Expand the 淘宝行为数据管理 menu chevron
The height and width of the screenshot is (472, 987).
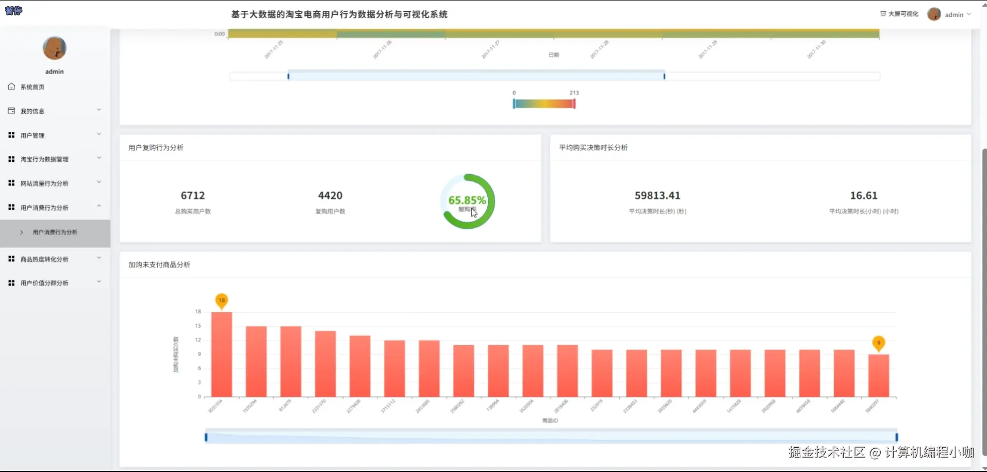point(98,158)
